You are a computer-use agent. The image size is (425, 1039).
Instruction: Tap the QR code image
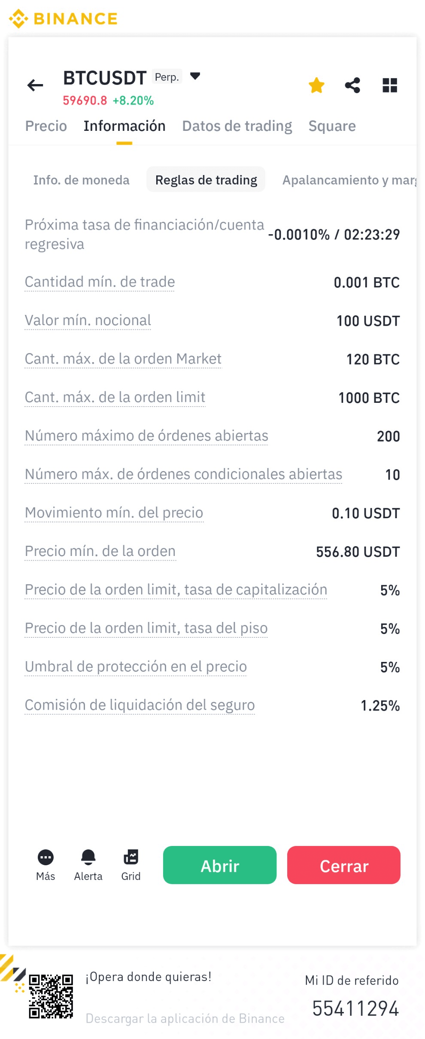tap(51, 996)
